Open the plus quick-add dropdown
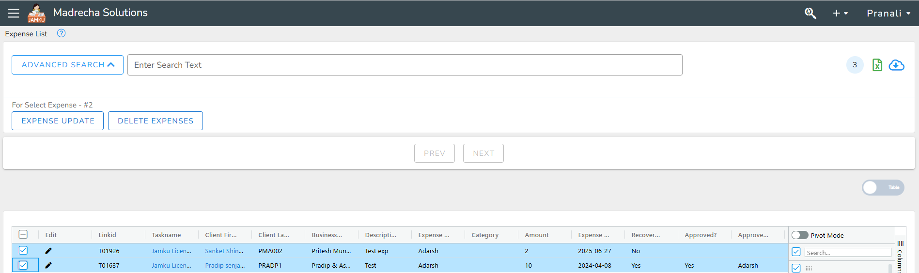 click(840, 13)
